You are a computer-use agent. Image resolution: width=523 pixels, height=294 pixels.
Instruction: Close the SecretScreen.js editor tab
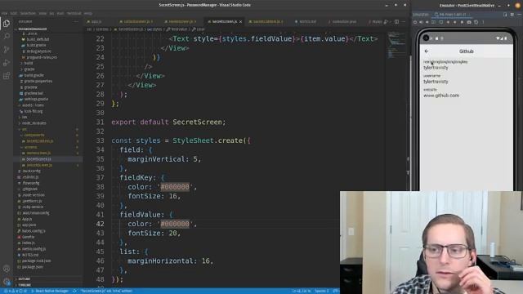[240, 22]
